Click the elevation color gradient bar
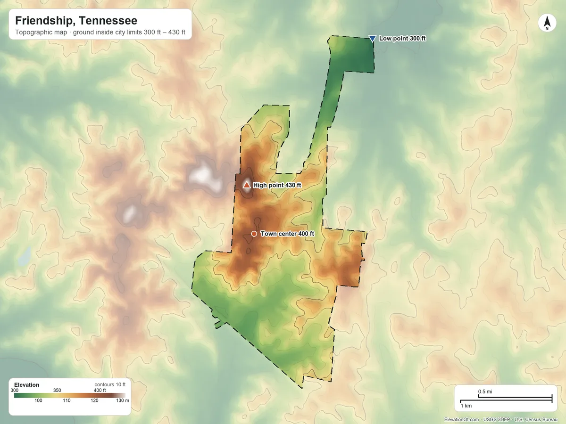This screenshot has height=424, width=566. (70, 395)
